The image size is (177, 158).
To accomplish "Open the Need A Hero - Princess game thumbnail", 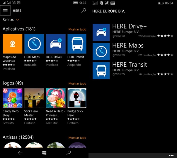I will [x=56, y=98].
